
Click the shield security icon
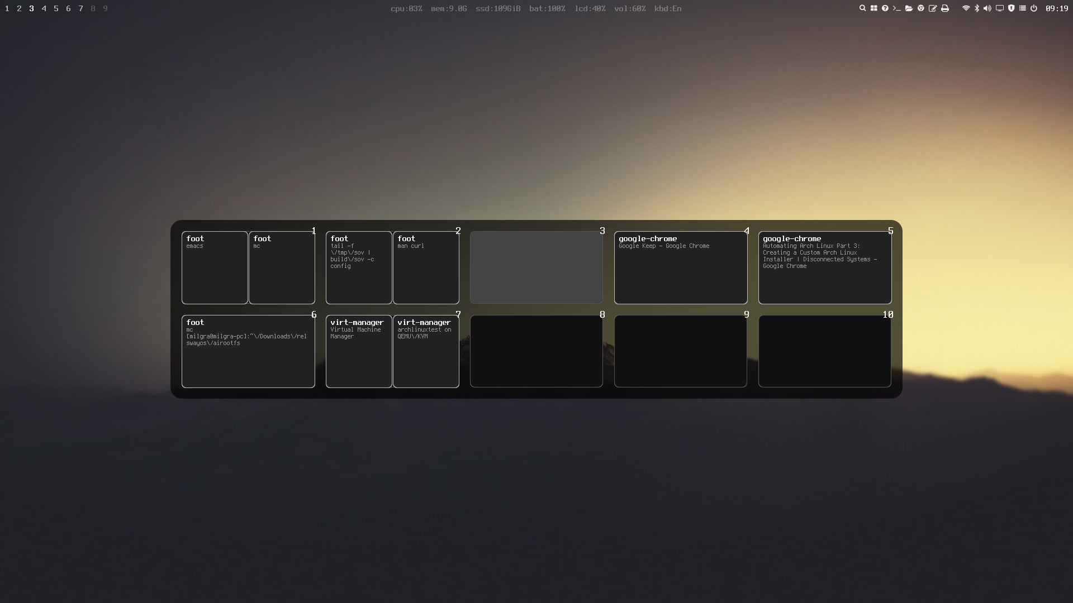point(1012,8)
